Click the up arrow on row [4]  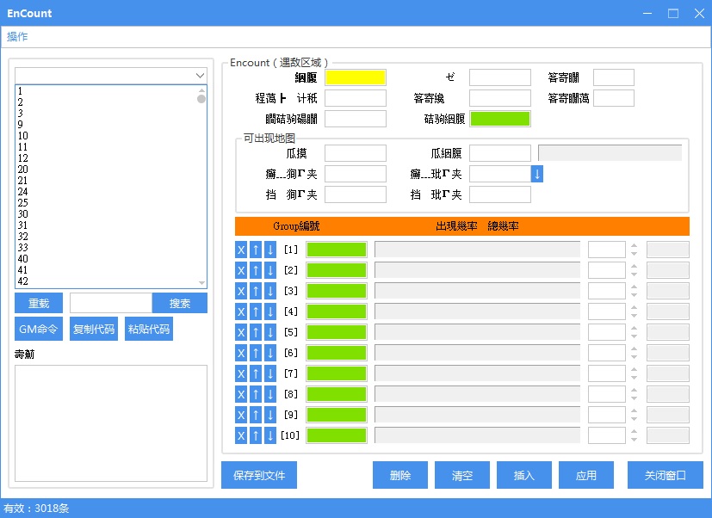tap(256, 311)
